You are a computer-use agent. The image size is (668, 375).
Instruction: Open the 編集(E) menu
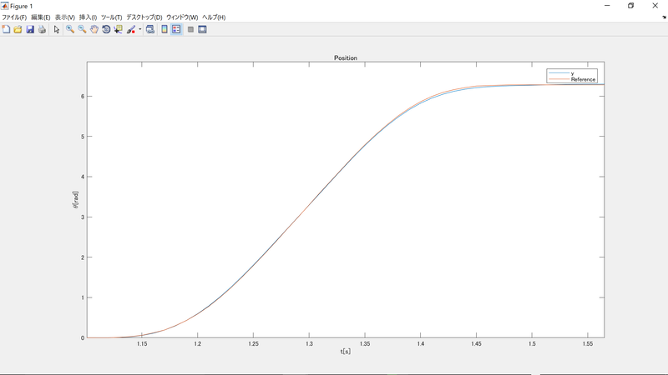40,17
